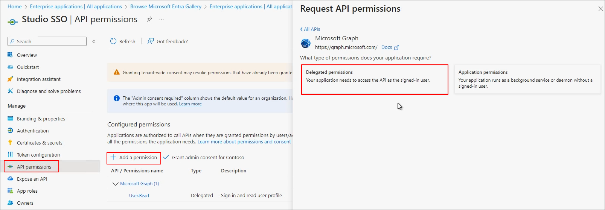Screen dimensions: 605x210
Task: Close the Request API permissions panel
Action: tap(600, 9)
